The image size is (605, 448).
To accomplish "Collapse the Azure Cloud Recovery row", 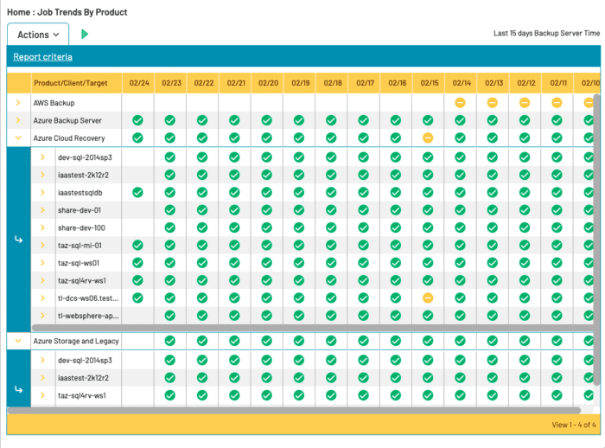I will 18,138.
